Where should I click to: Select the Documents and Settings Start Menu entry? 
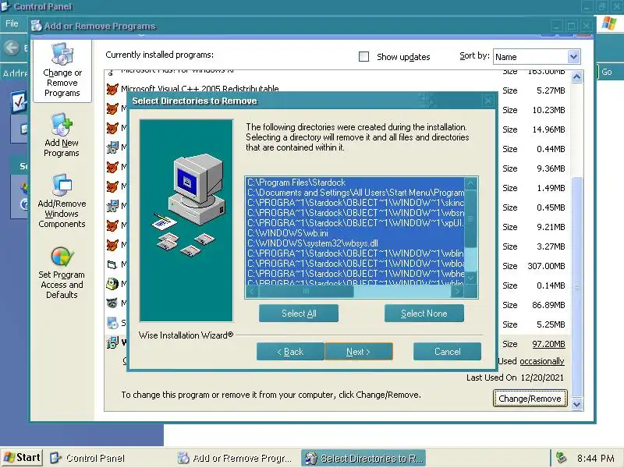coord(355,193)
